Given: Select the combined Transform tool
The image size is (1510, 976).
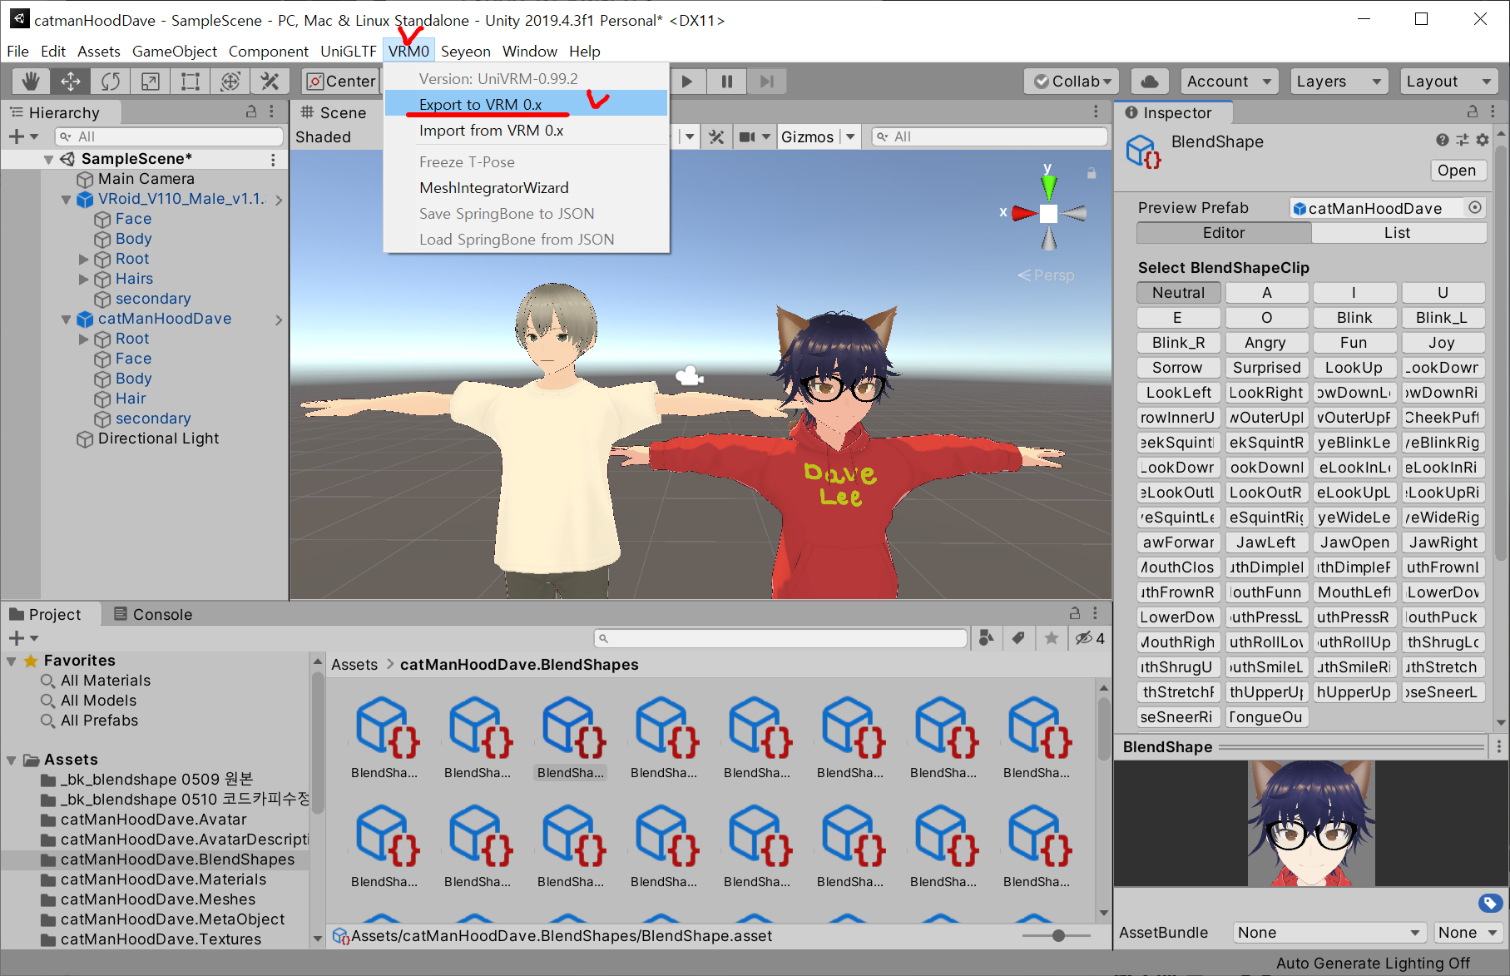Looking at the screenshot, I should [230, 81].
